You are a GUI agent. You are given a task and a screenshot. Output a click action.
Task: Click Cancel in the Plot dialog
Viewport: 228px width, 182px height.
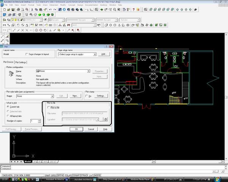tap(91, 129)
